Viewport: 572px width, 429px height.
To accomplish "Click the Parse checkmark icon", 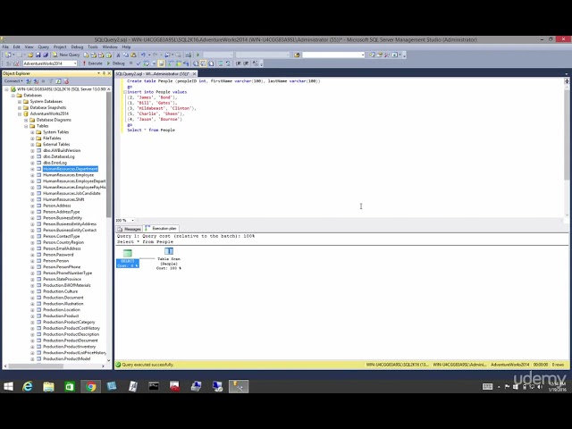I will pyautogui.click(x=139, y=63).
